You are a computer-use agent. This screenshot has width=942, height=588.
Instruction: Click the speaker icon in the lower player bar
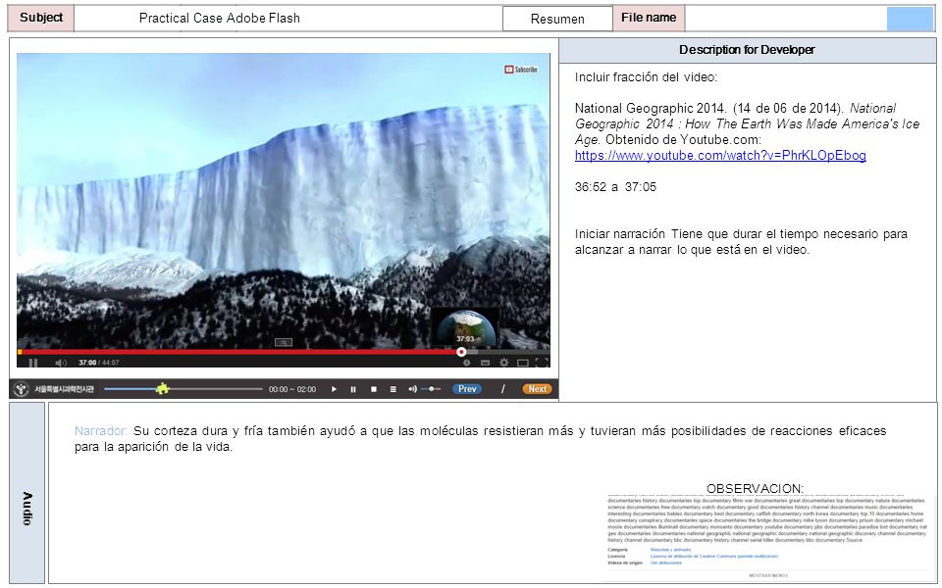coord(412,389)
